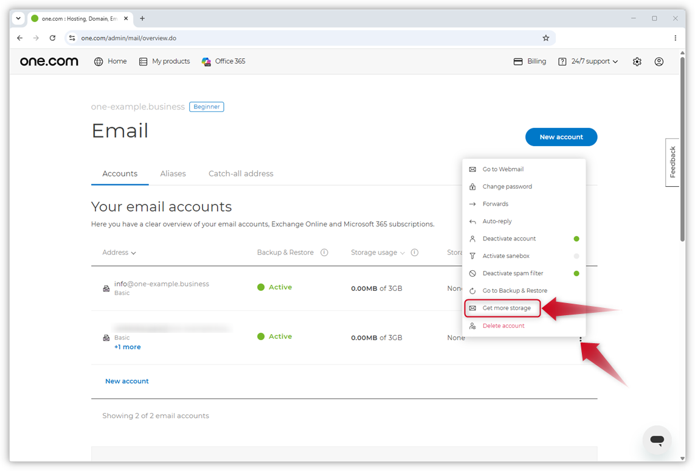
Task: Switch to Catch-all address tab
Action: 241,174
